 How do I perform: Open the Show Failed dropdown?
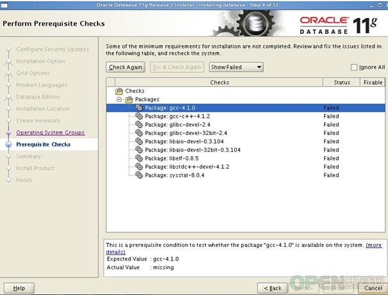coord(236,67)
